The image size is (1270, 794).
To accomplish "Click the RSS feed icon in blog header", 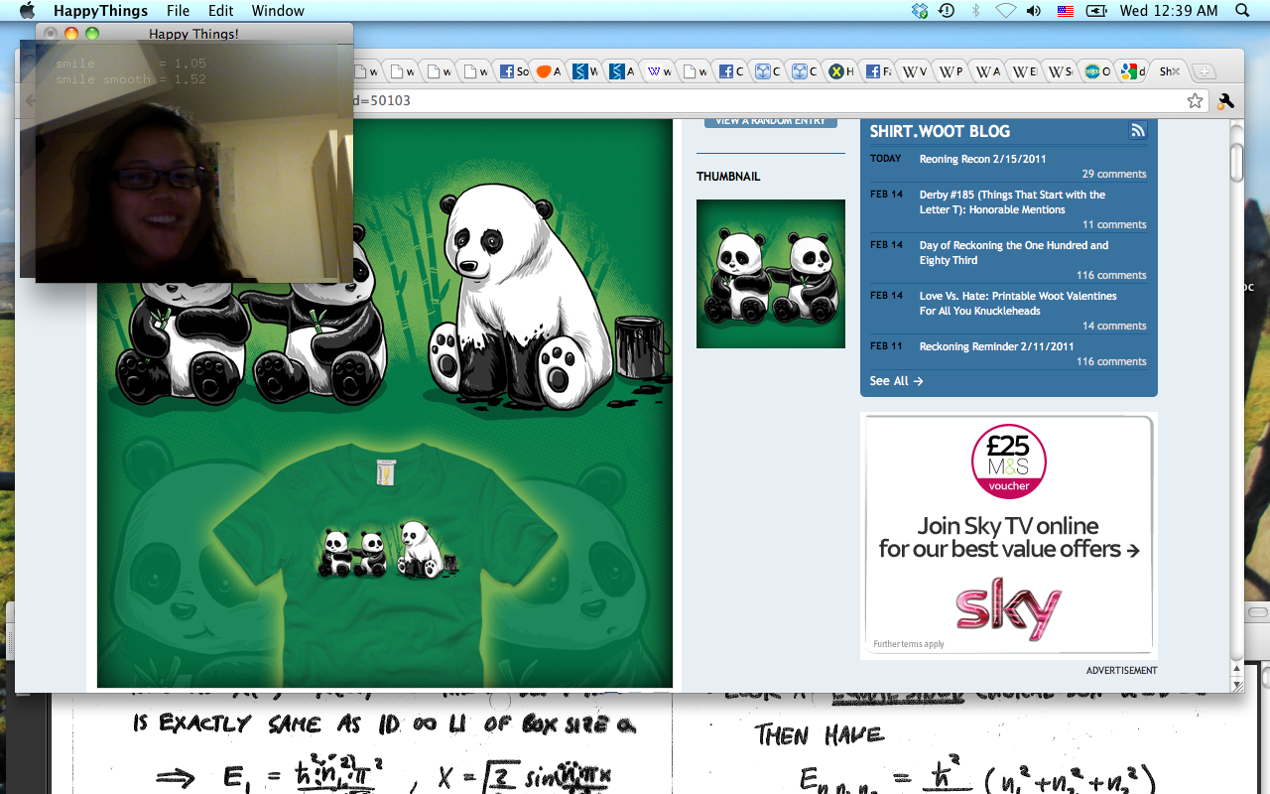I will click(x=1137, y=131).
